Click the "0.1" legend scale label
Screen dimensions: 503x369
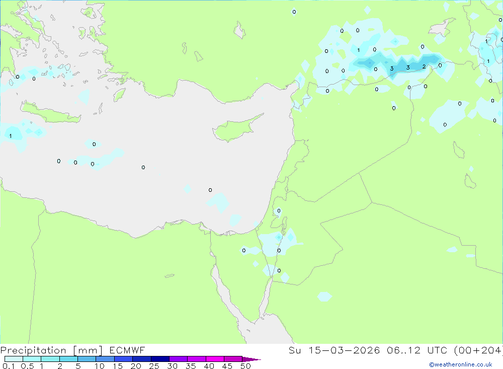9,366
